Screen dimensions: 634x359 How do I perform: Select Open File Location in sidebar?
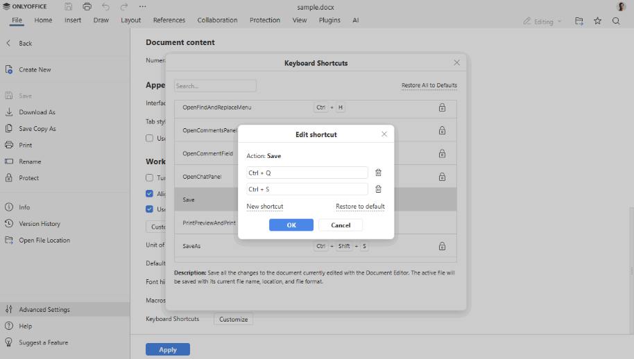65,240
